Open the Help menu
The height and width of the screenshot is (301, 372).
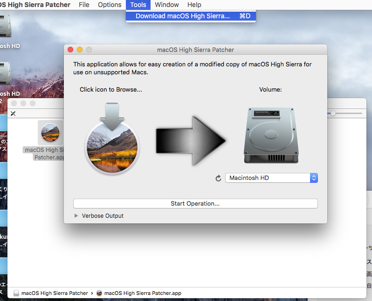(x=194, y=5)
